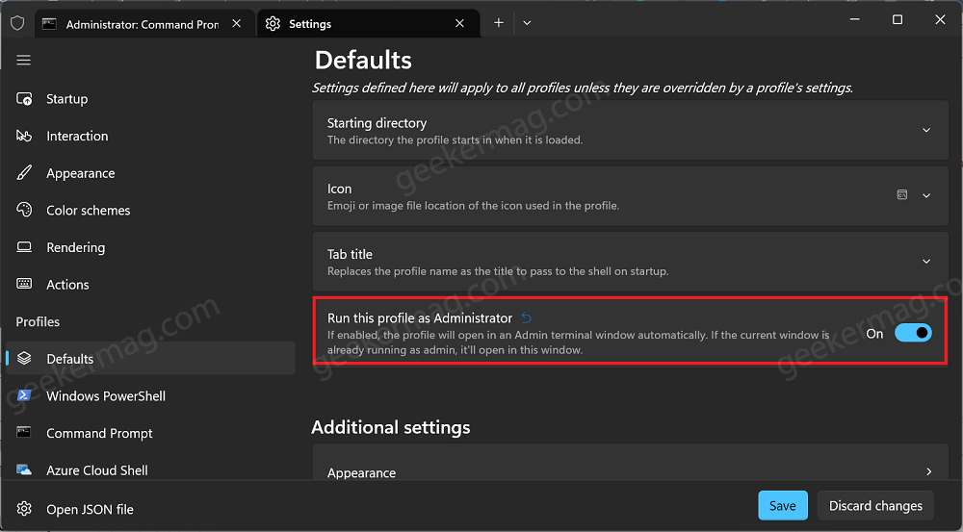This screenshot has width=963, height=532.
Task: Click the Additional settings heading
Action: tap(391, 427)
